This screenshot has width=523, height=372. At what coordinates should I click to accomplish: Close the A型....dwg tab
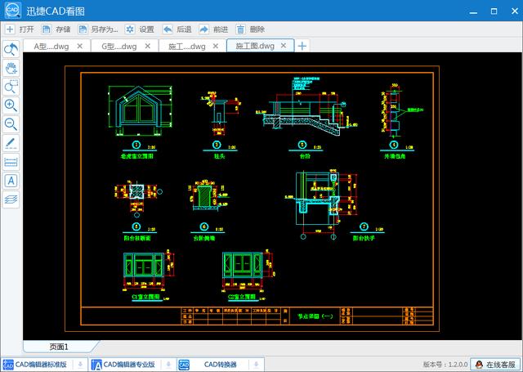coord(80,46)
